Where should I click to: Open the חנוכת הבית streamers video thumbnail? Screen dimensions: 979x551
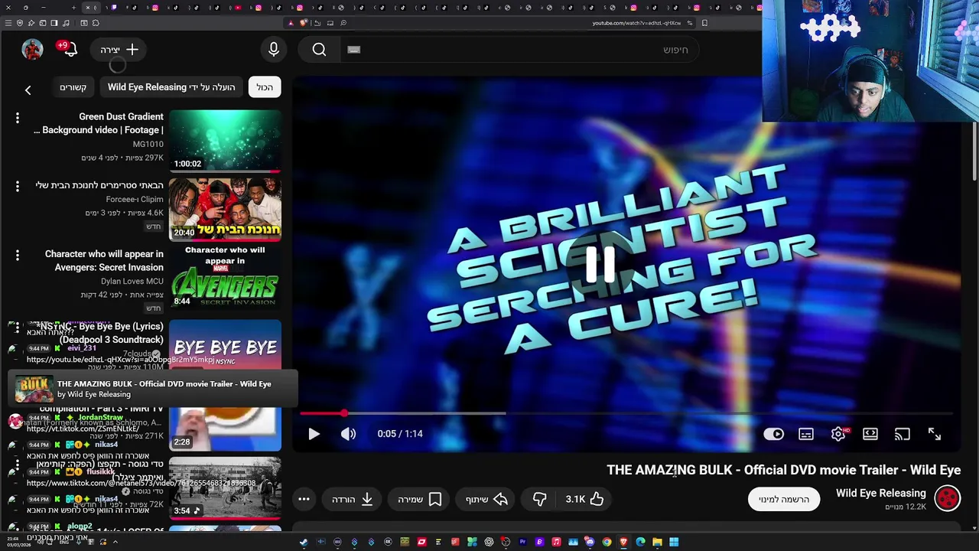coord(225,210)
